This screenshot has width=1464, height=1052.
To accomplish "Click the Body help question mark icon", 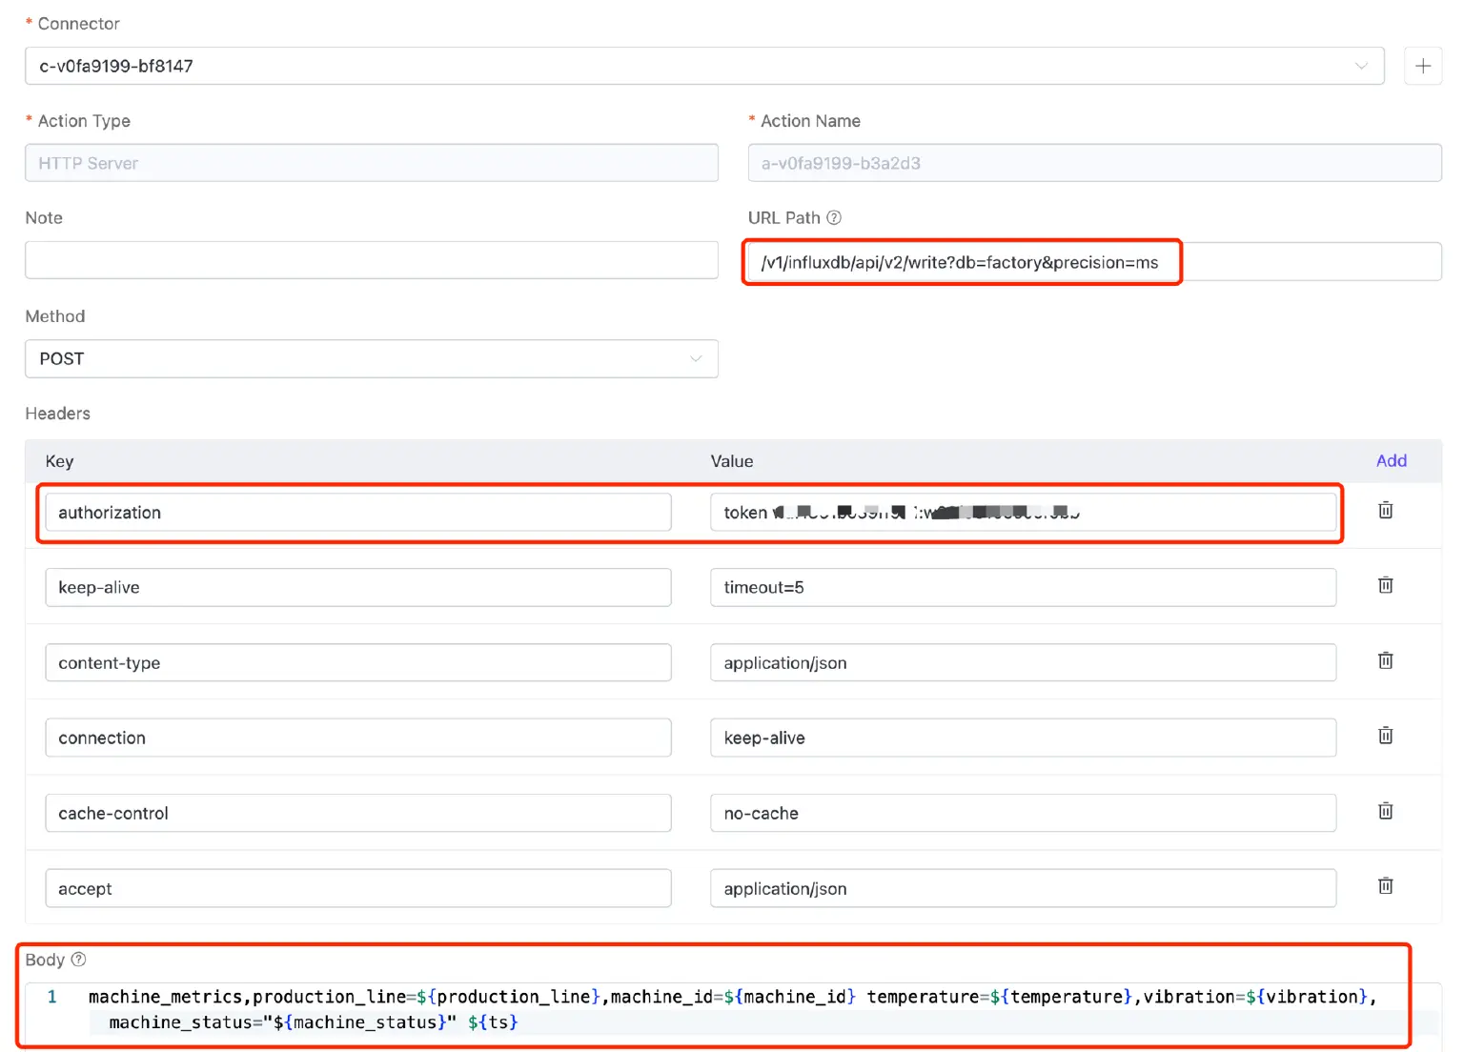I will 79,960.
